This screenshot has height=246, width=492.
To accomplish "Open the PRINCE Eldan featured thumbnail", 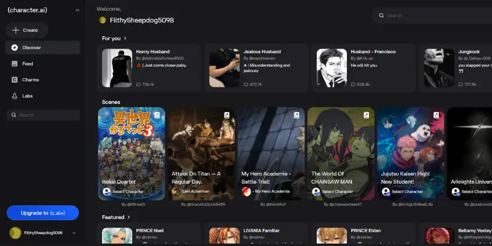I will tap(331, 236).
